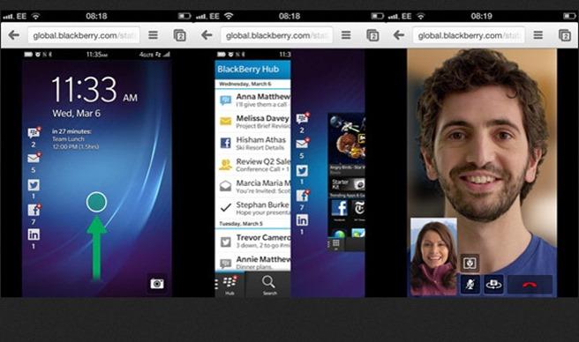
Task: Open the Starter Kit app tile
Action: [348, 184]
